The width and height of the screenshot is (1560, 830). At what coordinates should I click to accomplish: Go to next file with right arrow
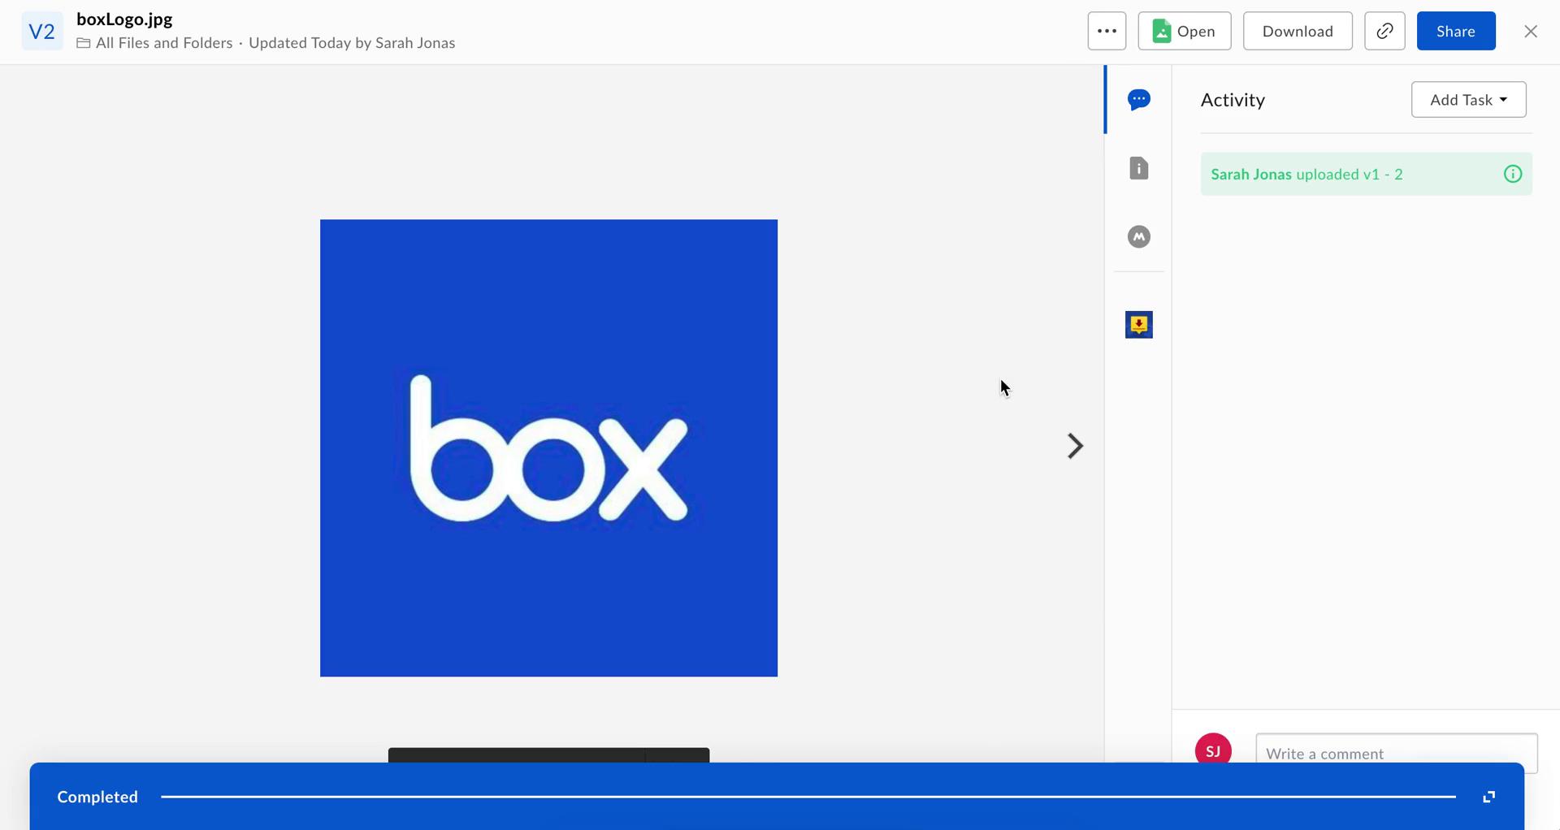click(1075, 446)
